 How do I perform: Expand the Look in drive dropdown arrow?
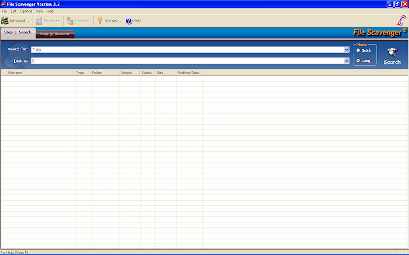point(346,61)
